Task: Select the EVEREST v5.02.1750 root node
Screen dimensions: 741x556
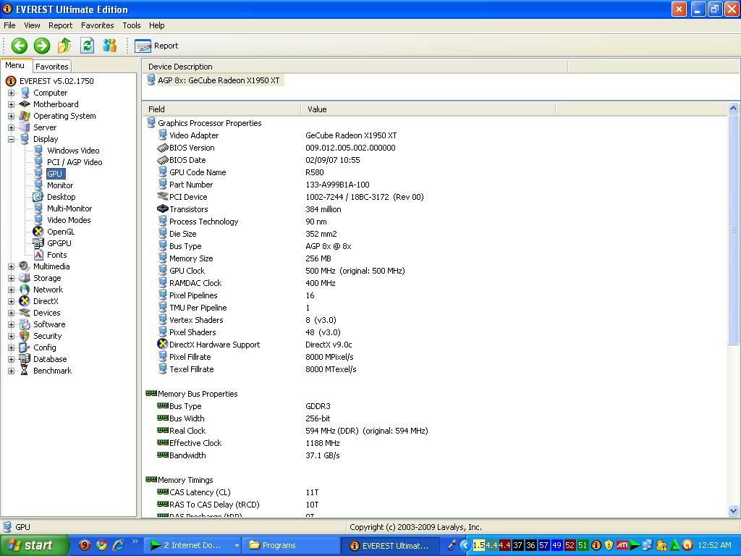Action: tap(56, 81)
